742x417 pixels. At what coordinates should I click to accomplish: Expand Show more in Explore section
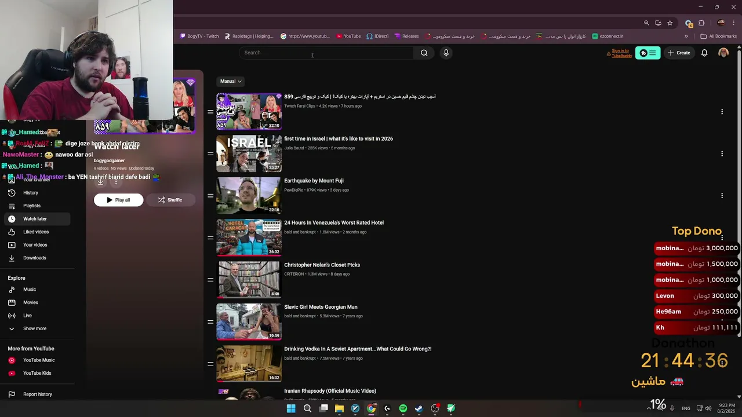click(x=35, y=328)
